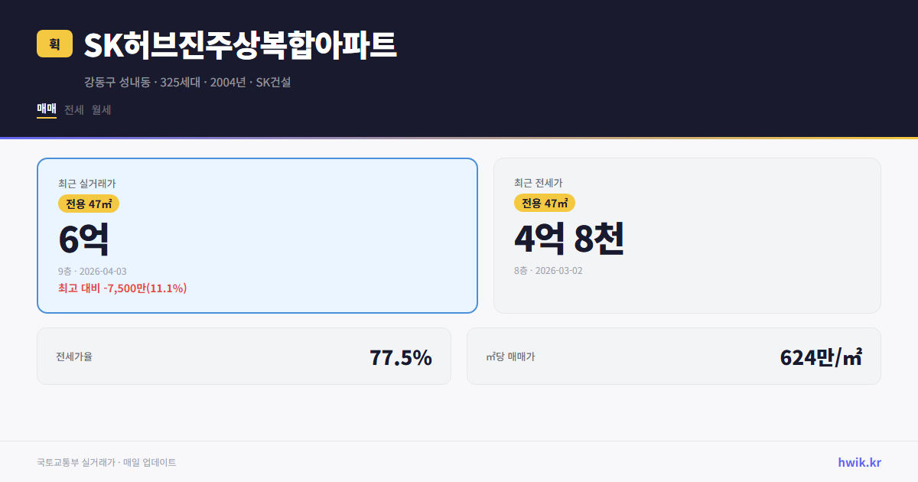Click the 8층 · 2026-03-02 transaction detail
The image size is (918, 482).
(x=548, y=270)
